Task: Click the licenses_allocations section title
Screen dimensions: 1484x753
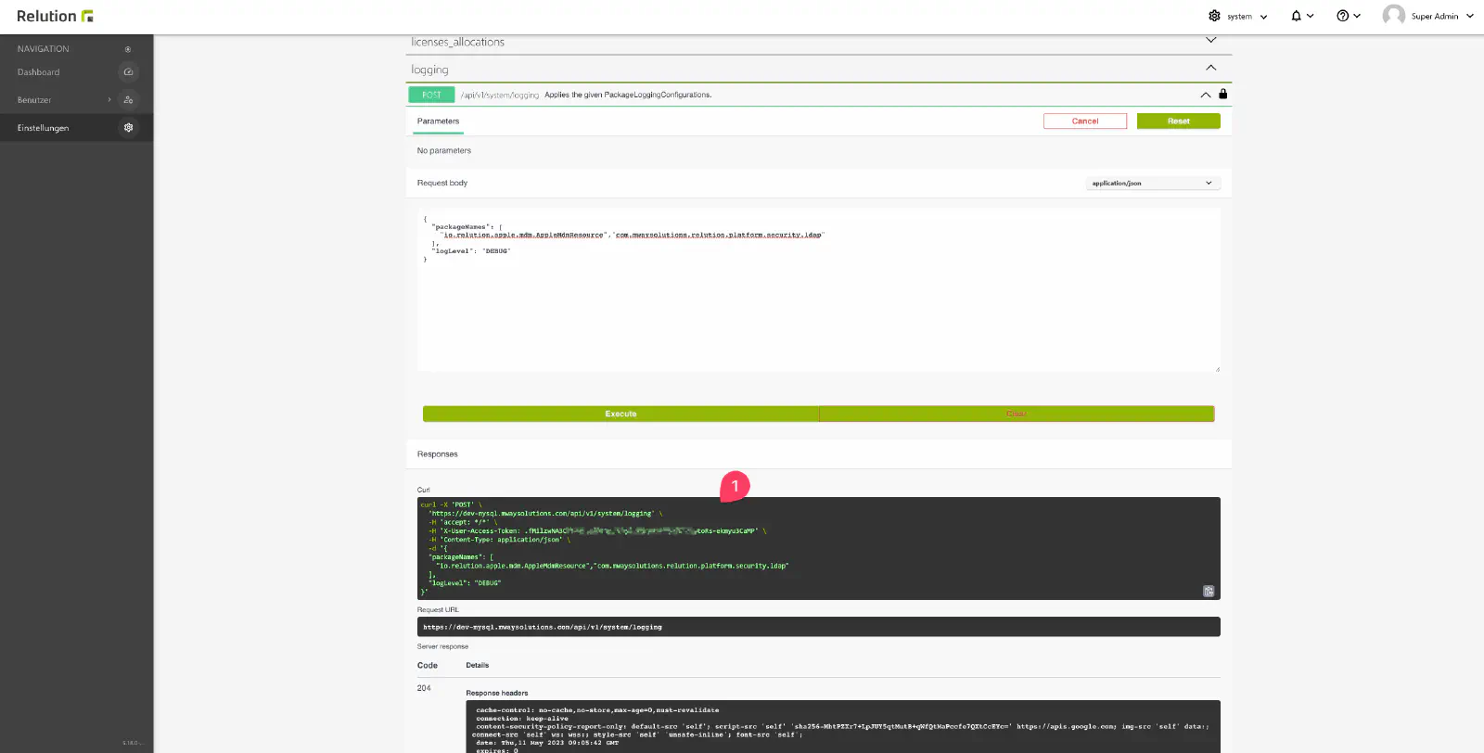Action: tap(457, 42)
